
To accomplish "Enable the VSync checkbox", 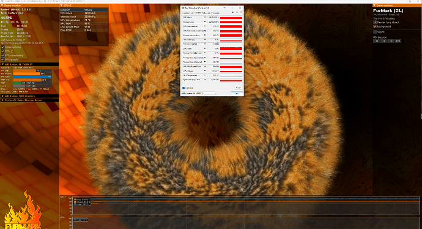I will (x=375, y=32).
